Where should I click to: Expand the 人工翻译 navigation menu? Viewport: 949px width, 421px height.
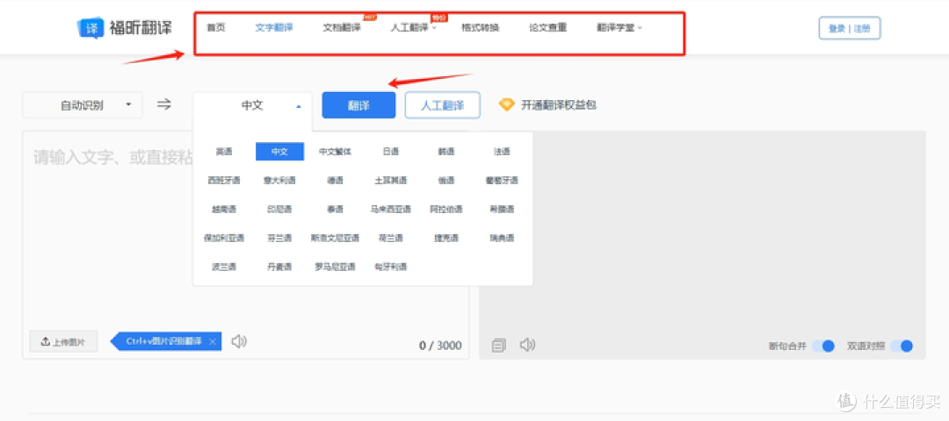pos(414,28)
